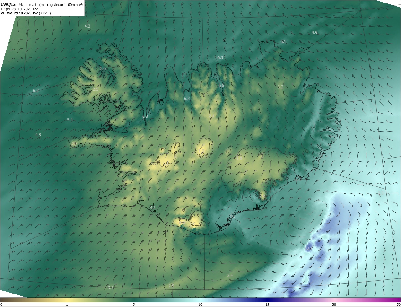Click the '2.5' value label on the map
The image size is (401, 307).
point(96,89)
